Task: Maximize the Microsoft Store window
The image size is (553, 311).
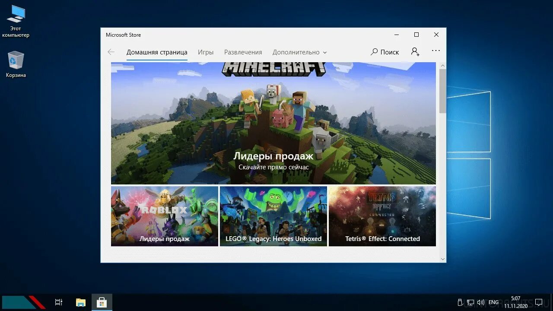Action: click(x=416, y=35)
